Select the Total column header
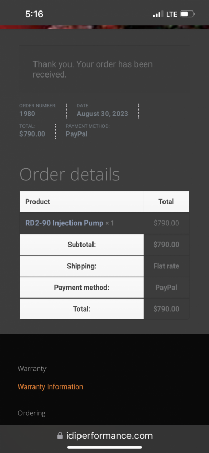The width and height of the screenshot is (209, 453). pyautogui.click(x=166, y=202)
